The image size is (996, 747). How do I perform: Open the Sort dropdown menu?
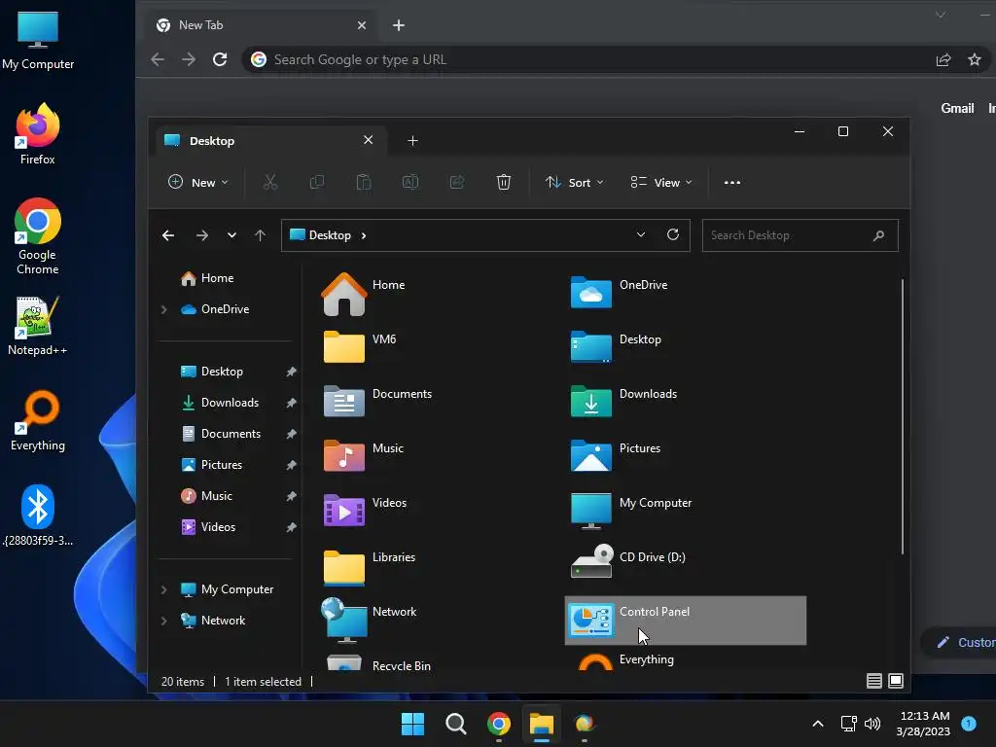pos(574,182)
